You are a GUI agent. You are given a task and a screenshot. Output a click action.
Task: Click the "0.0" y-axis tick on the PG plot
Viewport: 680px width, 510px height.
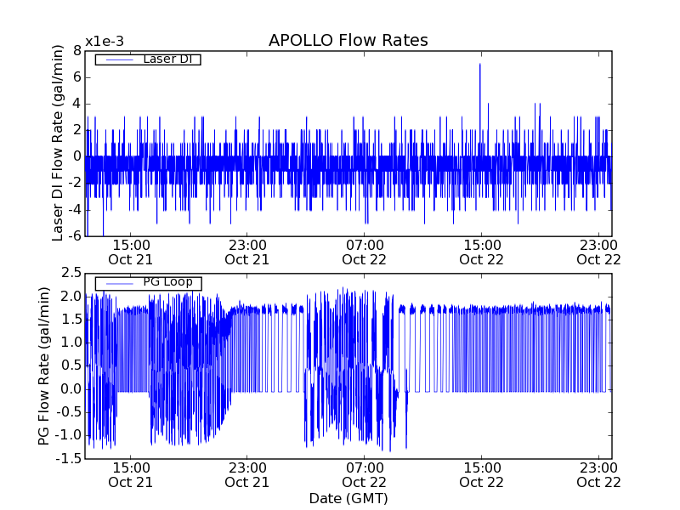tap(71, 388)
